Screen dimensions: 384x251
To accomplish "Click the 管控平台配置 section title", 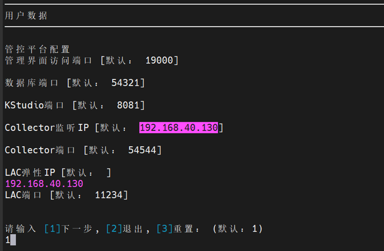I will (37, 49).
